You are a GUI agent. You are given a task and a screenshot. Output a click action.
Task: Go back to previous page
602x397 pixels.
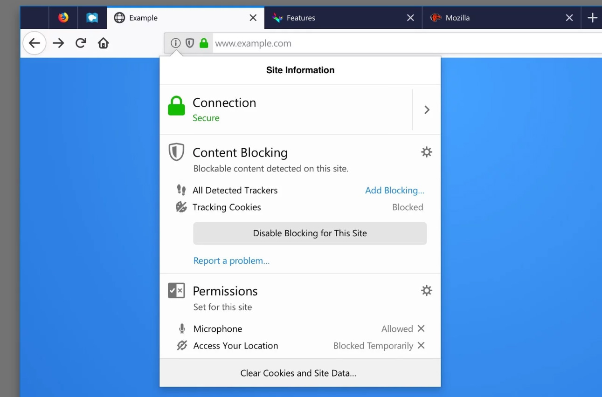pos(35,43)
